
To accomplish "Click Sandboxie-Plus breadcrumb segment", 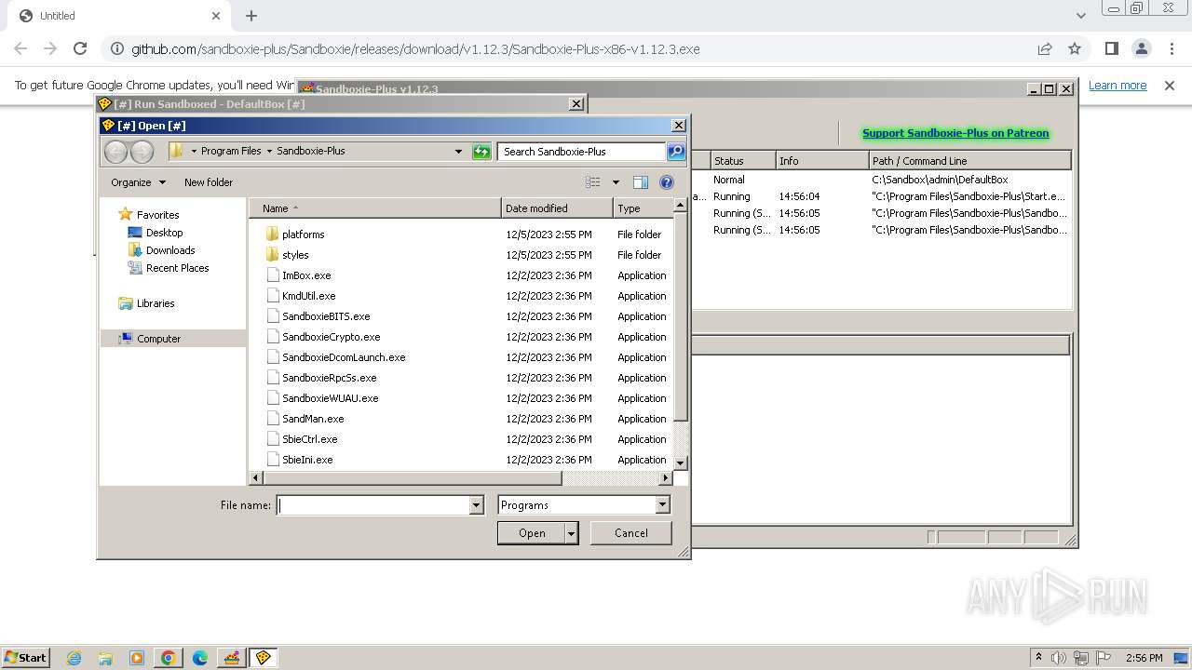I will coord(311,151).
